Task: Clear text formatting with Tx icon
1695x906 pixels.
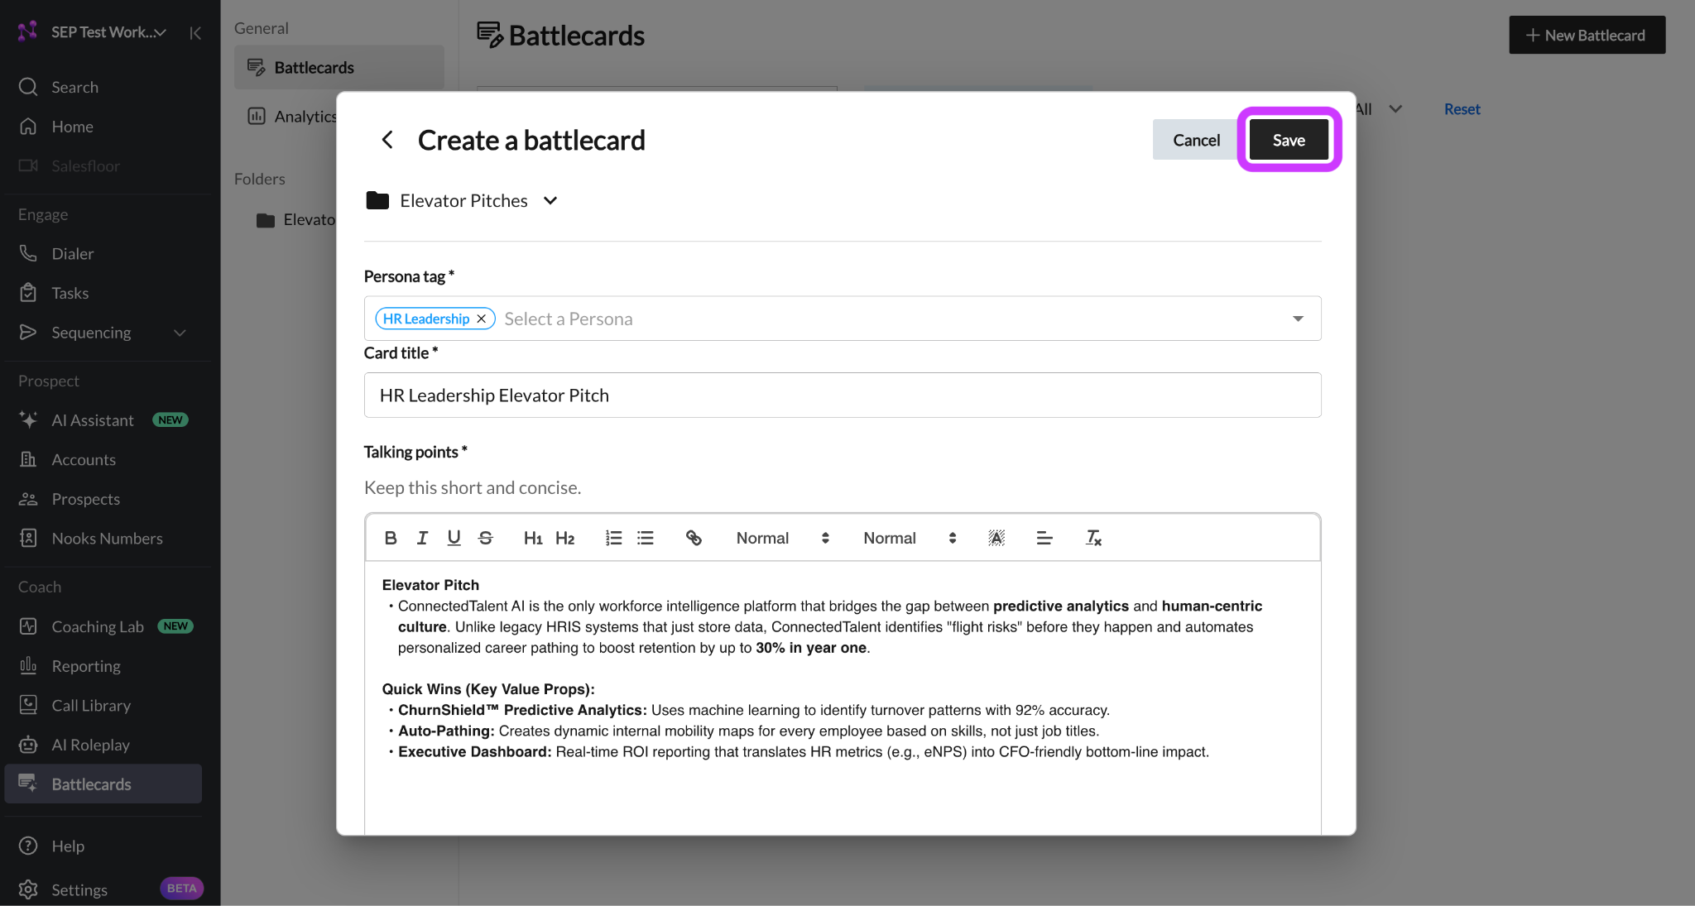Action: 1093,538
